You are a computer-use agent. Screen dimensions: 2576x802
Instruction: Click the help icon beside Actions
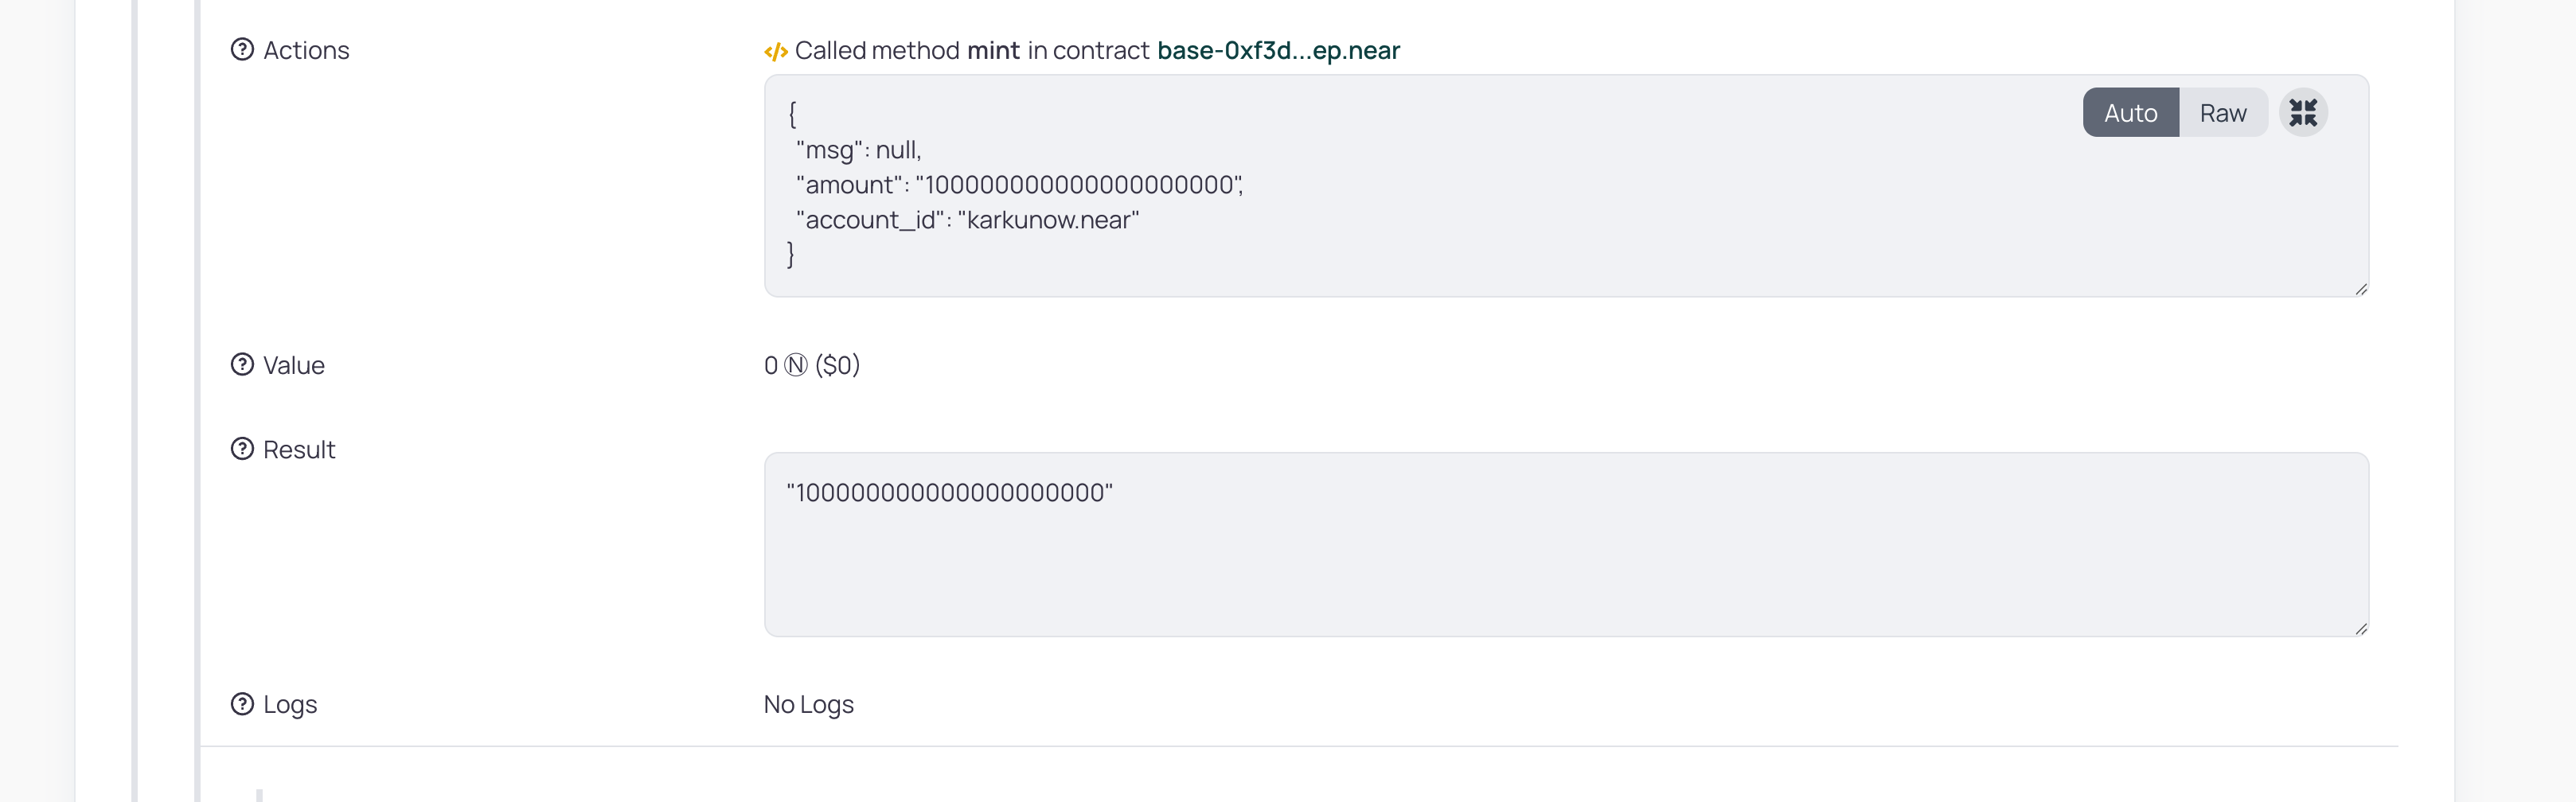(x=242, y=50)
